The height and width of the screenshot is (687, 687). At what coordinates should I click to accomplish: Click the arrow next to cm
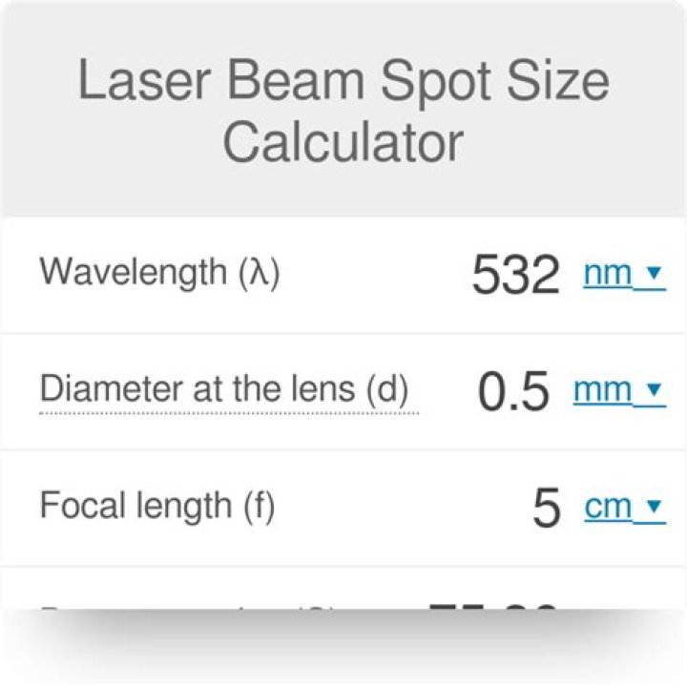(x=654, y=506)
